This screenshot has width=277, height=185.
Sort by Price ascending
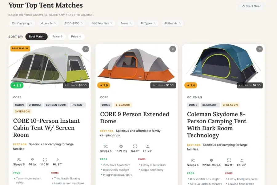pyautogui.click(x=58, y=37)
